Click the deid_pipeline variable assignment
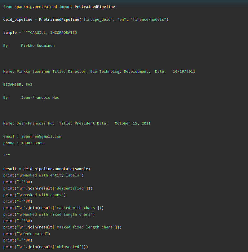This screenshot has width=248, height=252. point(18,20)
